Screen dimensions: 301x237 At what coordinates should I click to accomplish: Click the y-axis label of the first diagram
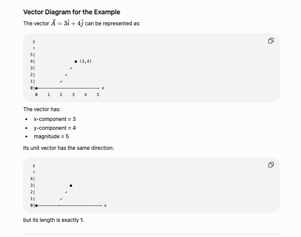click(x=34, y=41)
